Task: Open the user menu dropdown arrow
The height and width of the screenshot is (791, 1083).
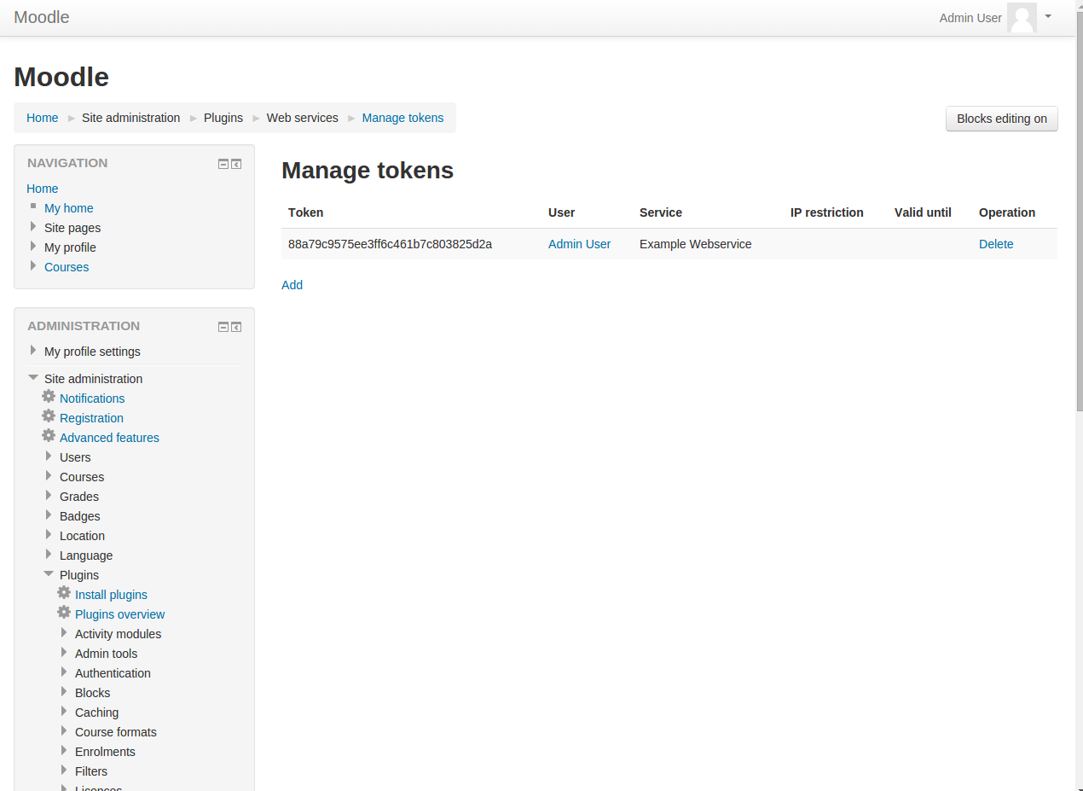Action: pos(1048,16)
